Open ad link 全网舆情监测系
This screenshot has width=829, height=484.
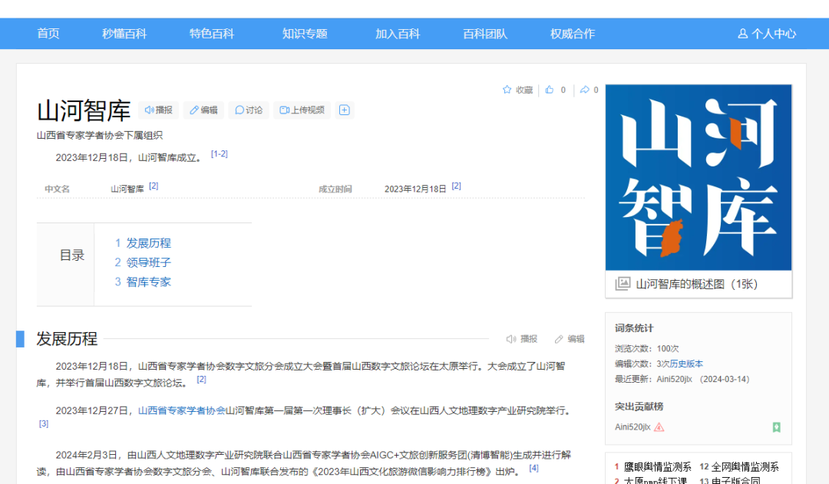pos(745,467)
